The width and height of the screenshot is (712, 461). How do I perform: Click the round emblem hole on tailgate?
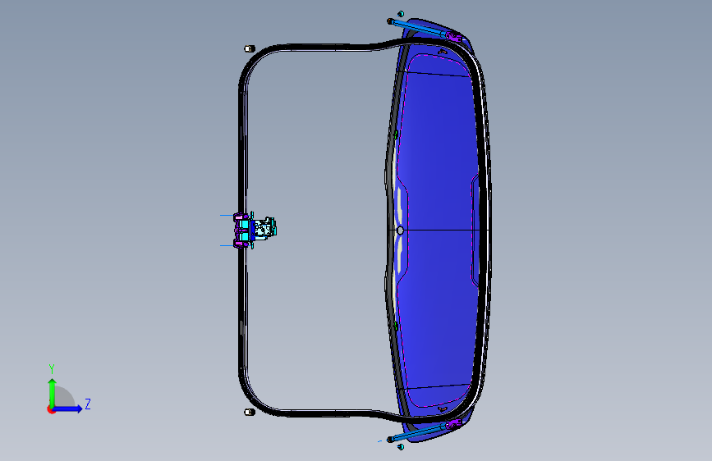[x=400, y=230]
